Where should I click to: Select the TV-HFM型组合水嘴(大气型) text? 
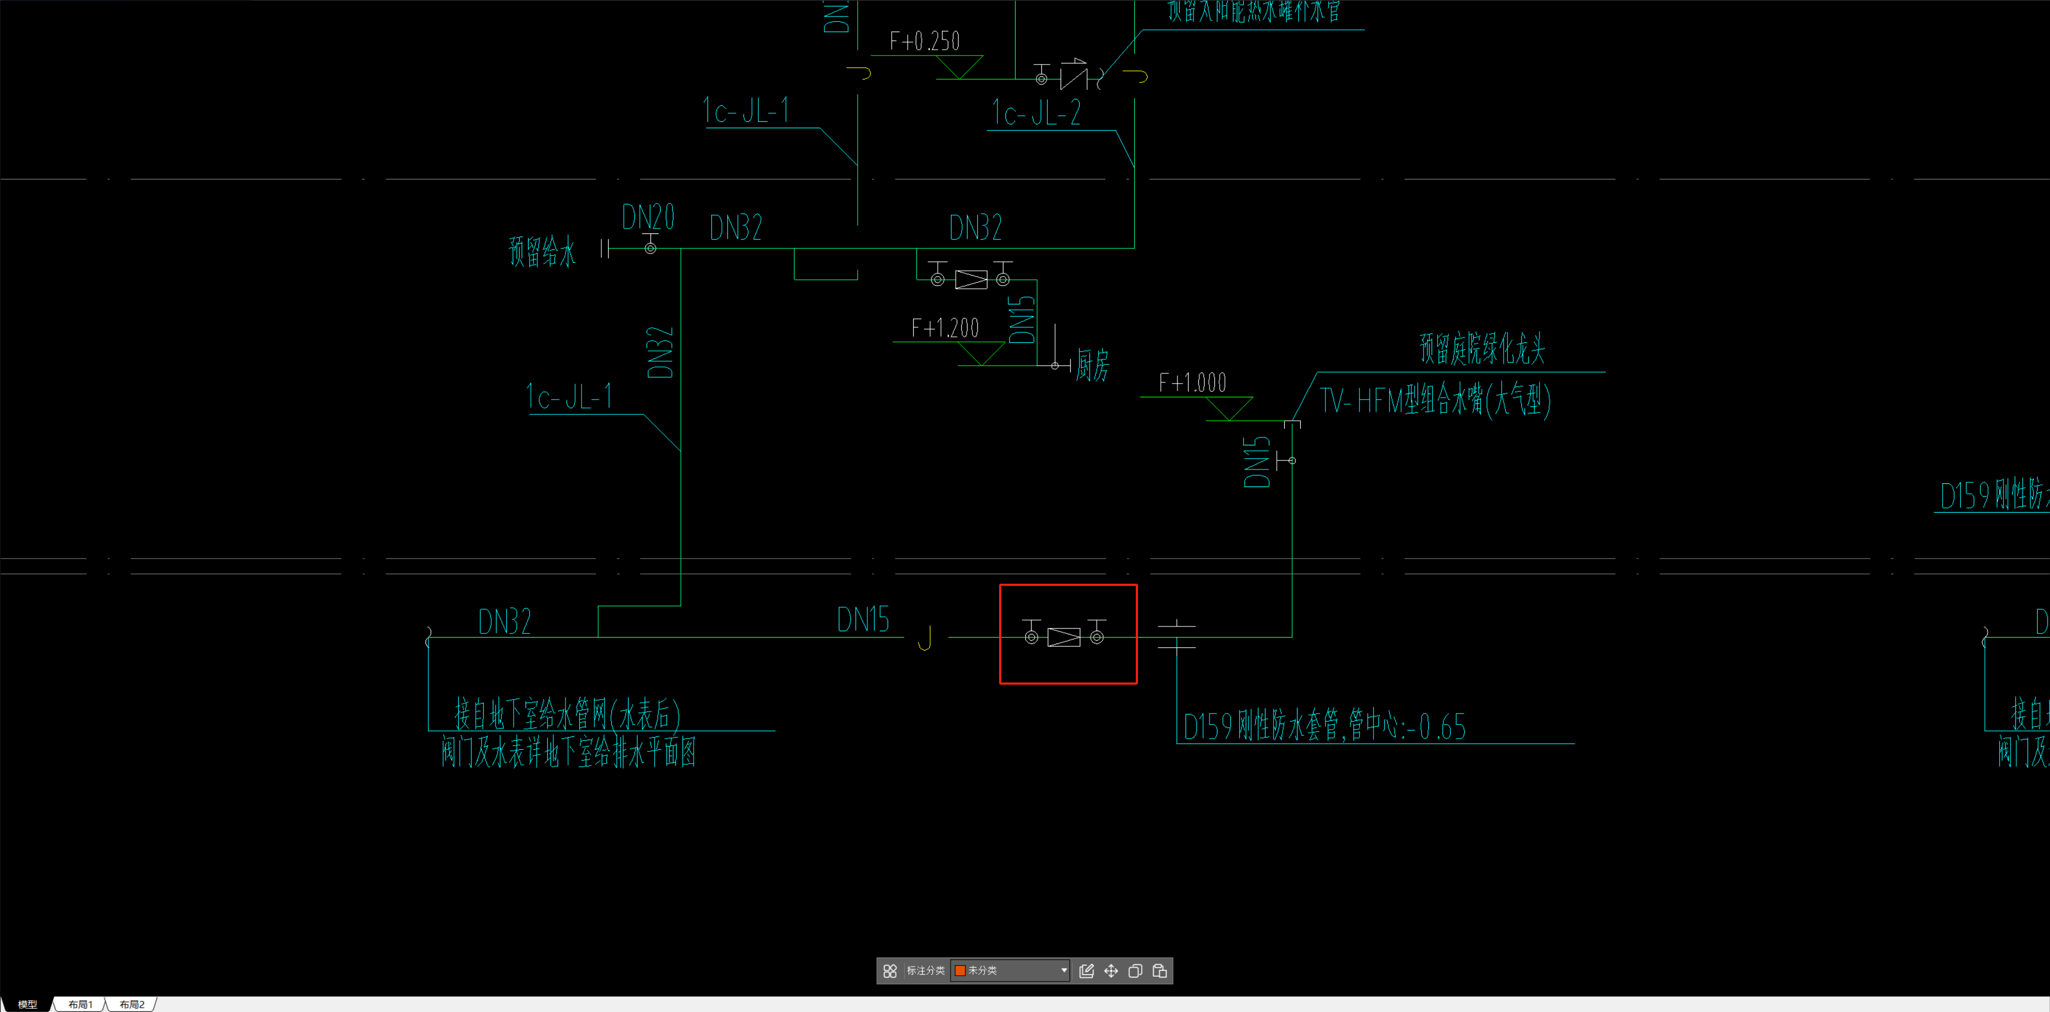[1435, 399]
